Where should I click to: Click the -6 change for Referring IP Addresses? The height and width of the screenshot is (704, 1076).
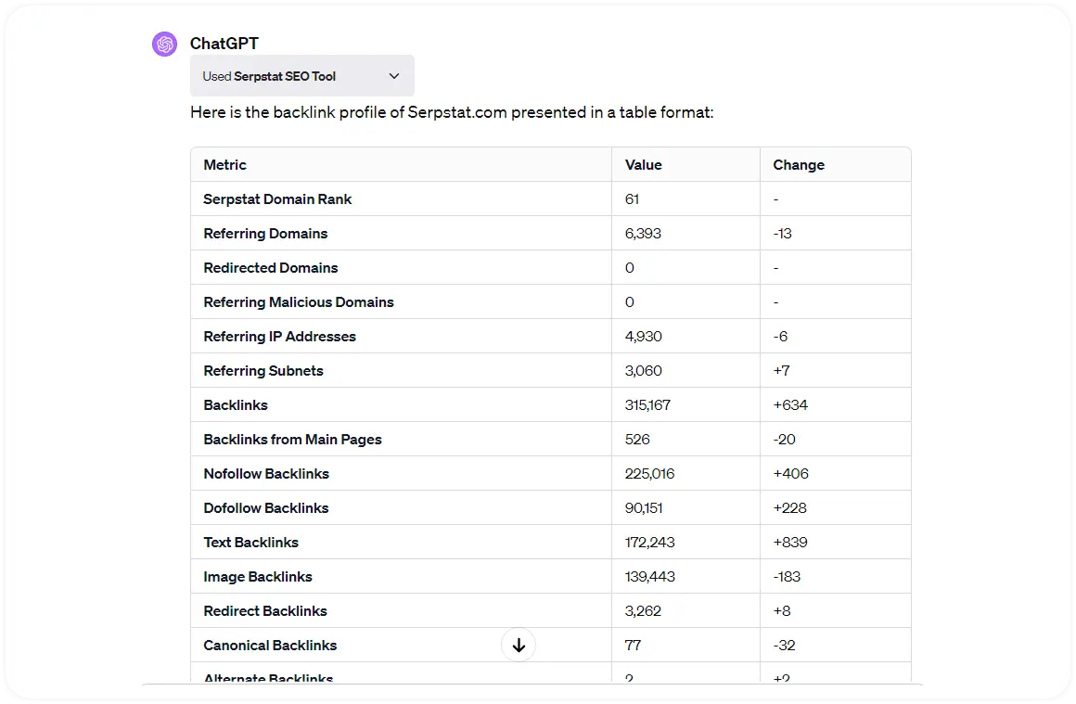[x=780, y=336]
